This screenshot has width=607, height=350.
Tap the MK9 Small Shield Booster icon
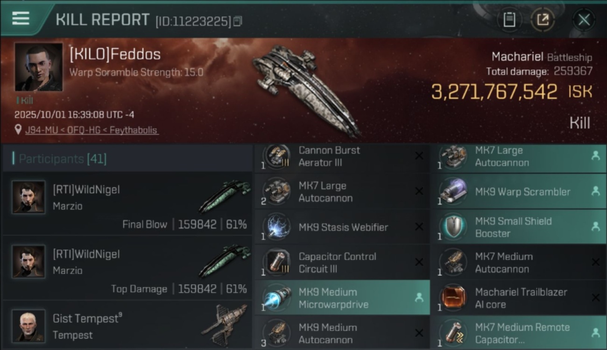pyautogui.click(x=453, y=227)
